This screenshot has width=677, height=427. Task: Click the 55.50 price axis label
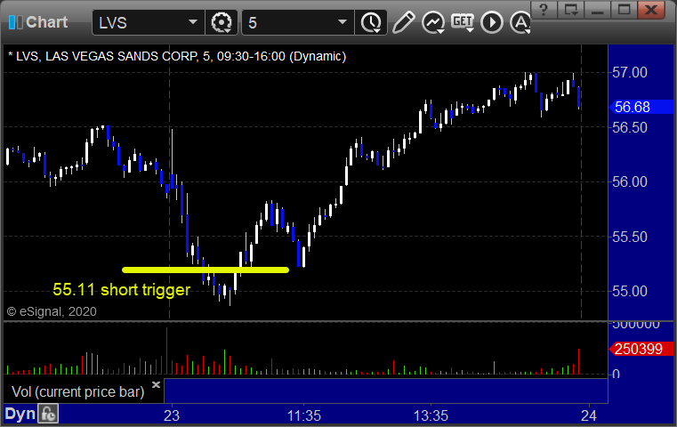[630, 237]
